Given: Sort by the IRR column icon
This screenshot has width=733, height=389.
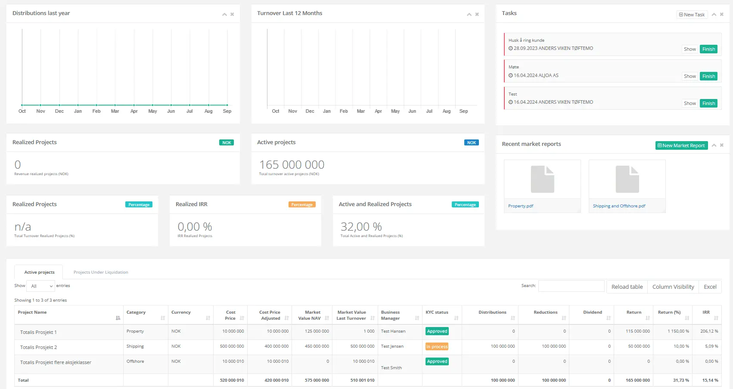Looking at the screenshot, I should (x=716, y=318).
